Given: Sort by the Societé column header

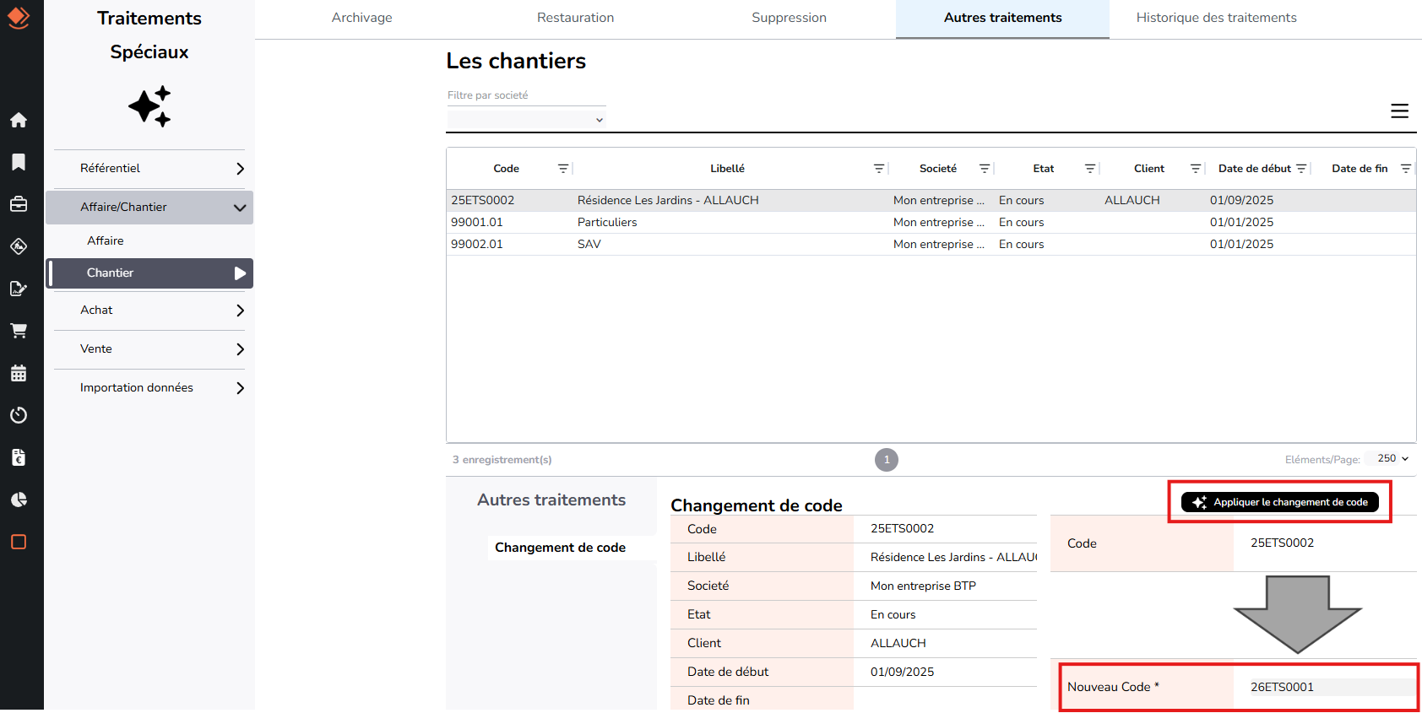Looking at the screenshot, I should tap(938, 169).
